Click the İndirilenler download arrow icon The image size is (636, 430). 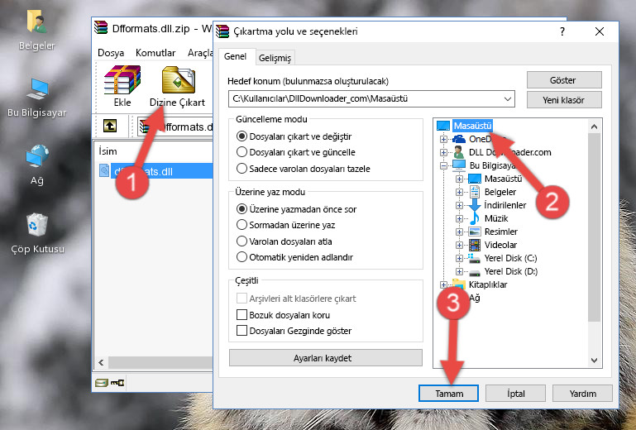tap(474, 205)
